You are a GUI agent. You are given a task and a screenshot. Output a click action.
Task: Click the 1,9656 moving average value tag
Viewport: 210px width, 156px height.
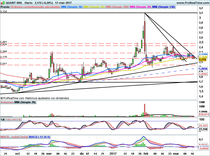(x=203, y=69)
